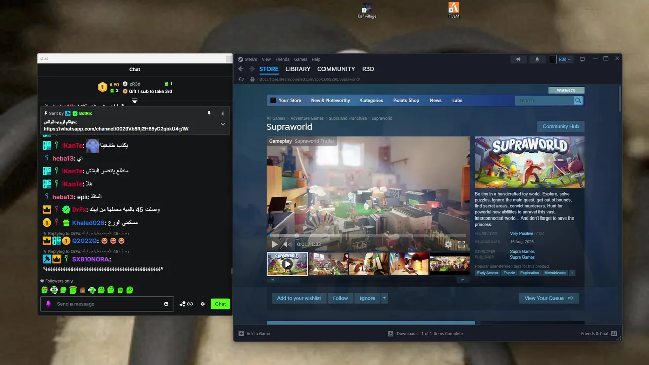
Task: Go back with Steam's back arrow
Action: (x=241, y=69)
